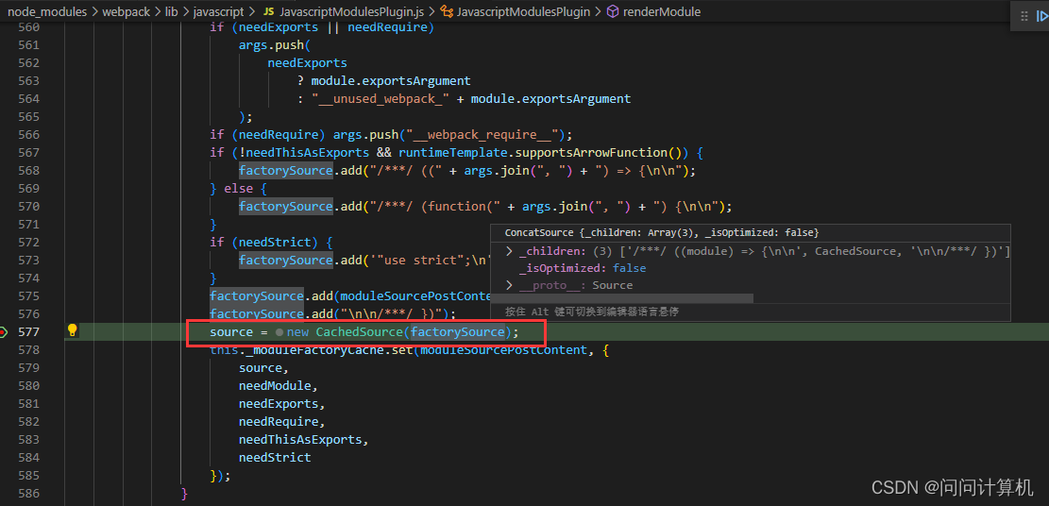Click the lightbulb code action icon
Screen dimensions: 1049x506
(x=73, y=330)
